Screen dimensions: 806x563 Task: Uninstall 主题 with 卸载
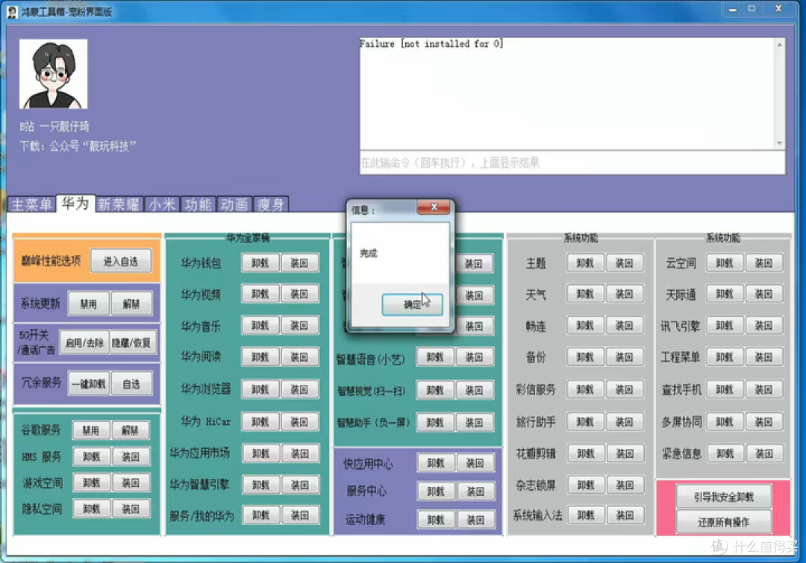coord(585,263)
